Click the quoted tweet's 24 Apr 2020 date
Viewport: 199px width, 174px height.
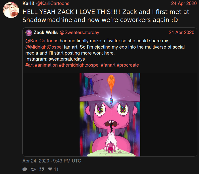pyautogui.click(x=181, y=32)
